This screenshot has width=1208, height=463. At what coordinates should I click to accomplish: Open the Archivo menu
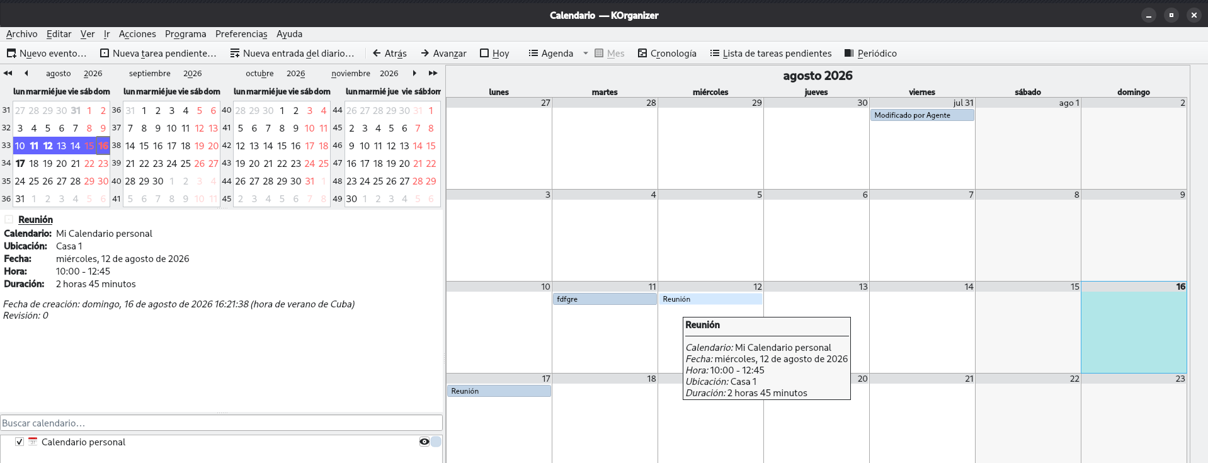[22, 34]
